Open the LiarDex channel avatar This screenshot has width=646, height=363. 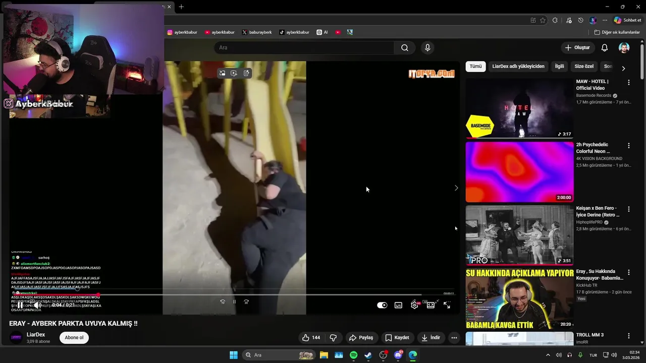(16, 338)
